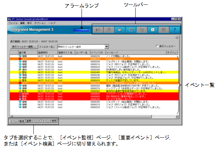Open the ファイル menu
Viewport: 217px width, 149px height.
[x=13, y=23]
